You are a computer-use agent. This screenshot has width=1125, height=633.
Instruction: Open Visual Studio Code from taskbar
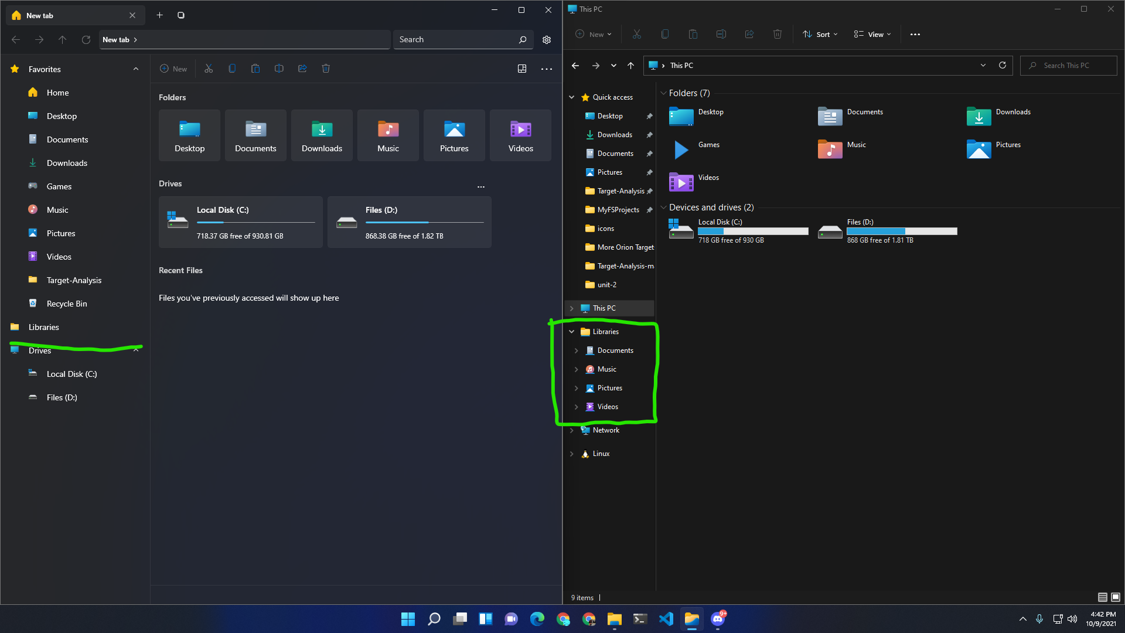click(666, 619)
